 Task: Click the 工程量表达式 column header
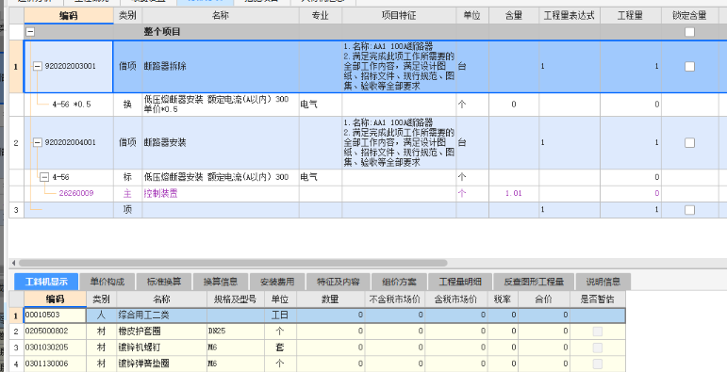click(570, 16)
